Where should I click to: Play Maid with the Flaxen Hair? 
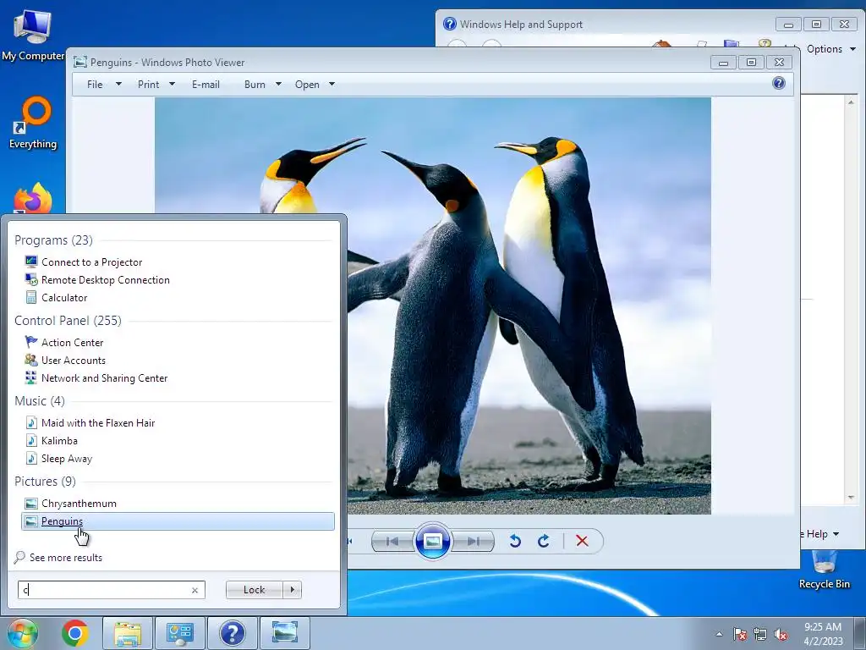178,423
